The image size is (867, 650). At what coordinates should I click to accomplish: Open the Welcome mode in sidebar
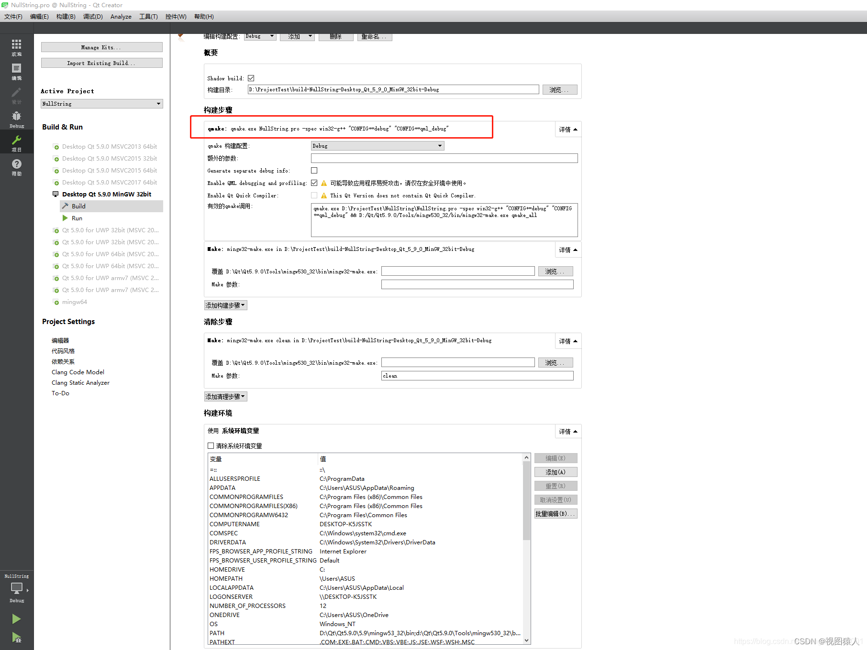pyautogui.click(x=16, y=47)
